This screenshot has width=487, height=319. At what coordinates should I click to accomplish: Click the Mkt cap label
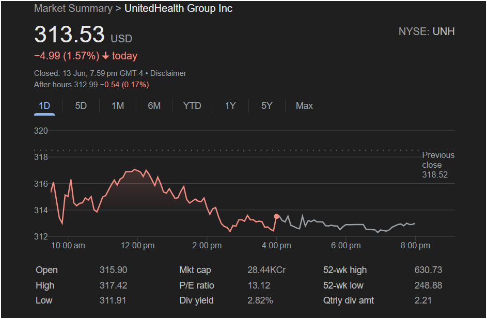(x=195, y=270)
